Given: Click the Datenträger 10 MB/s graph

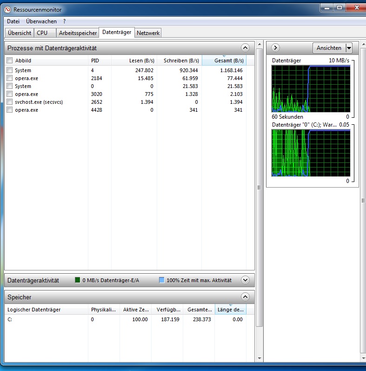Looking at the screenshot, I should 311,89.
